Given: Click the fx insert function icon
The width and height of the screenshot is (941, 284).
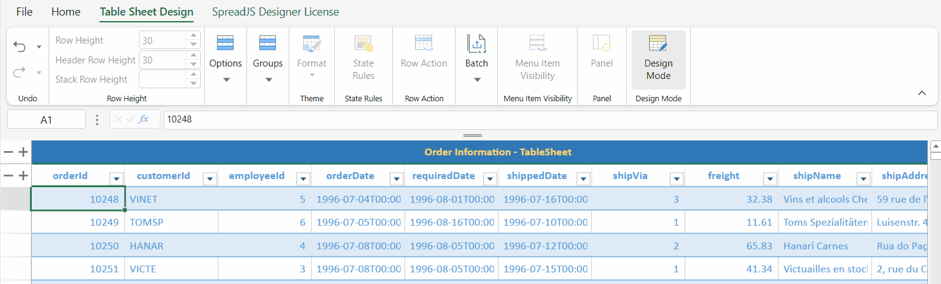Looking at the screenshot, I should pos(144,119).
